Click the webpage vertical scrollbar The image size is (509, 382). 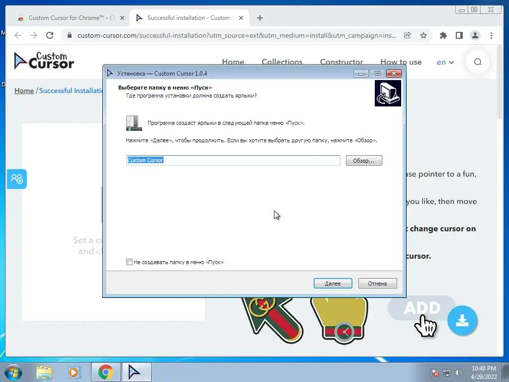[500, 82]
